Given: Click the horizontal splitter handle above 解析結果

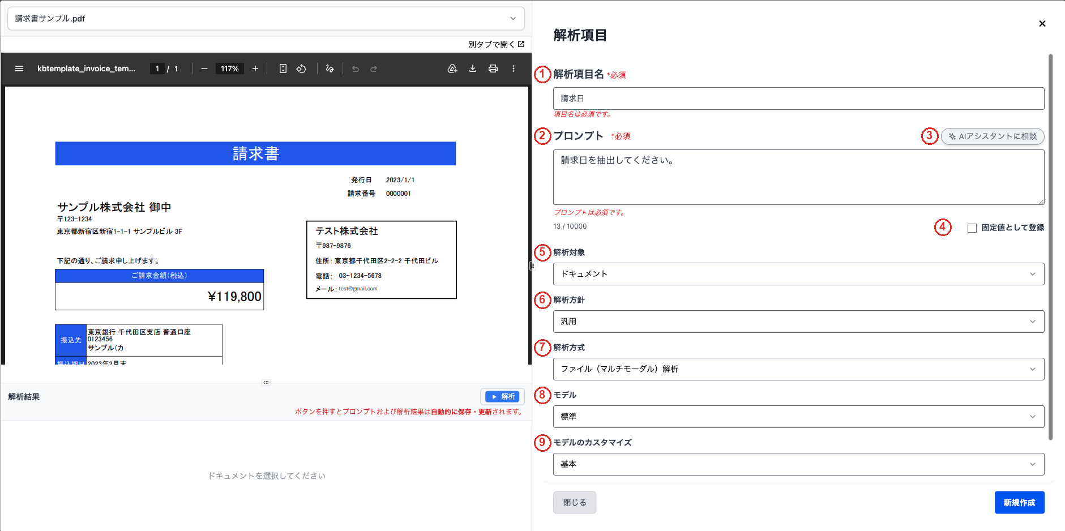Looking at the screenshot, I should [x=266, y=382].
